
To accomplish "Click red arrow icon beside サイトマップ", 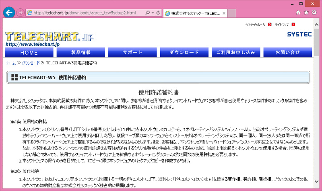I will point(293,25).
